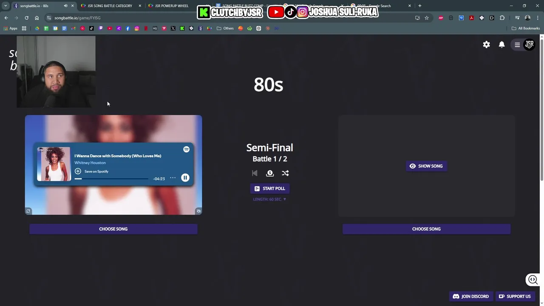The width and height of the screenshot is (544, 306).
Task: Click the Spotify logo in the player
Action: pos(186,149)
